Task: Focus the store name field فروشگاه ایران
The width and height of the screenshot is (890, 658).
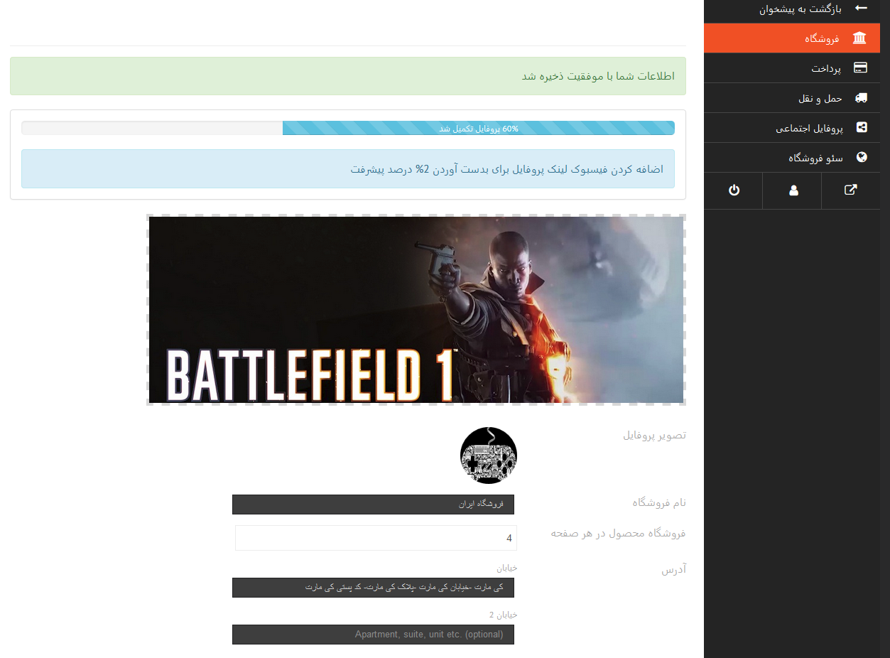Action: coord(373,505)
